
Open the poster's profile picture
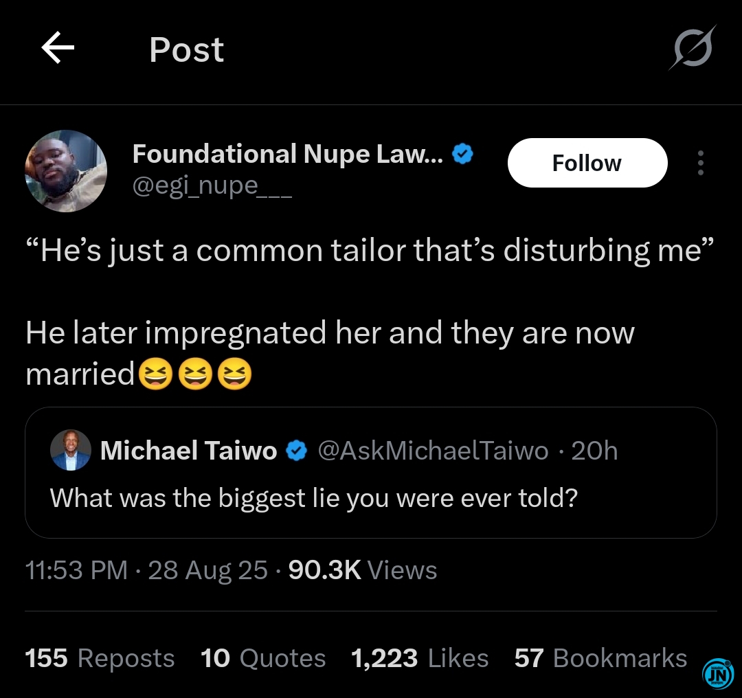[x=66, y=171]
